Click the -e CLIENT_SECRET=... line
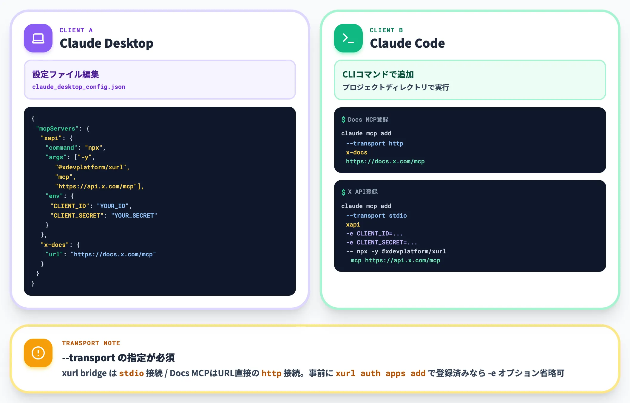 click(382, 242)
